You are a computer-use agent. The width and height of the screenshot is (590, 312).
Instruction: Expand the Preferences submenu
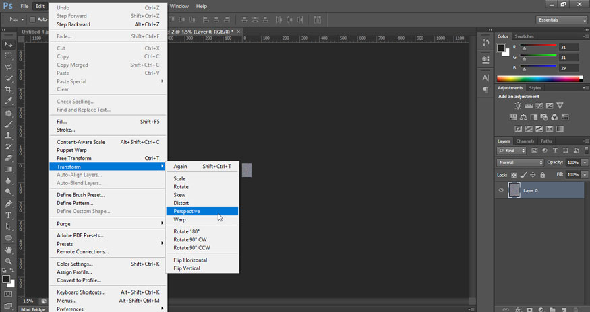(108, 309)
